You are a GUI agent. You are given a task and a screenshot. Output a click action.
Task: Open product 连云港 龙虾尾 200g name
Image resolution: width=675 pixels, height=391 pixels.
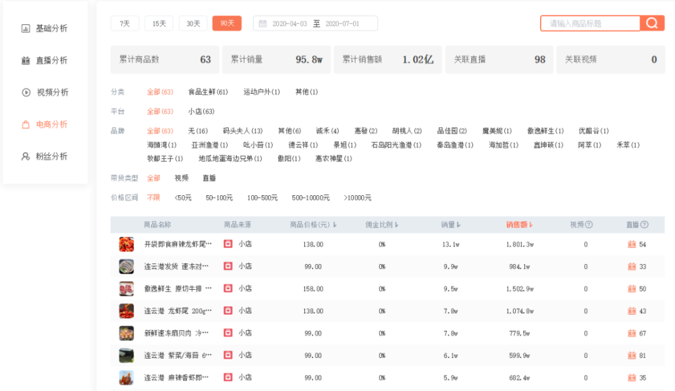coord(178,311)
